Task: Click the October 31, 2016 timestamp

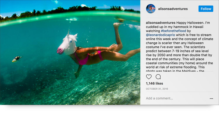Action: pos(157,89)
